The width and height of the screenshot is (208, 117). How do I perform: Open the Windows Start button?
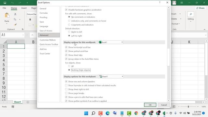click(86, 113)
